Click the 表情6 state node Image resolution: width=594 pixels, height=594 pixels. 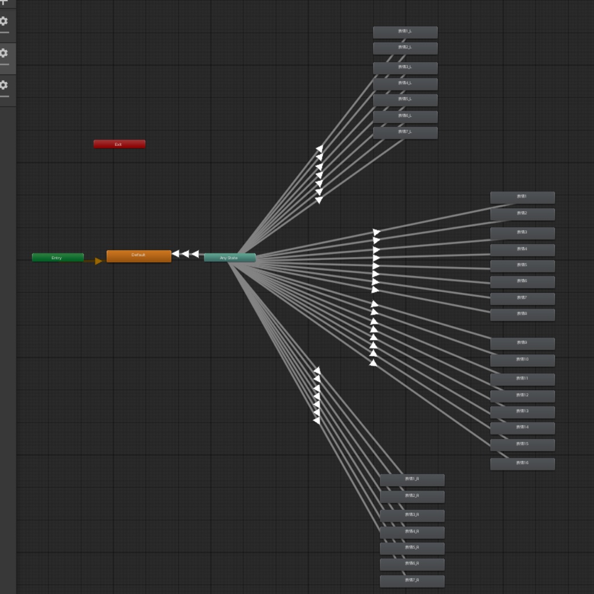(523, 282)
